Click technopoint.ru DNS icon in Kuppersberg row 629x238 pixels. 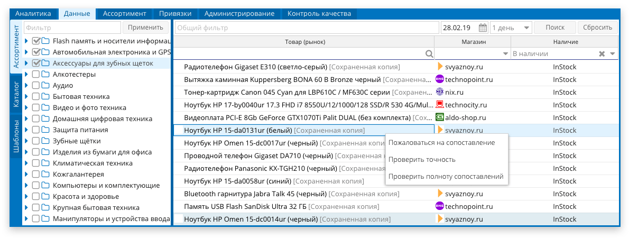(440, 79)
